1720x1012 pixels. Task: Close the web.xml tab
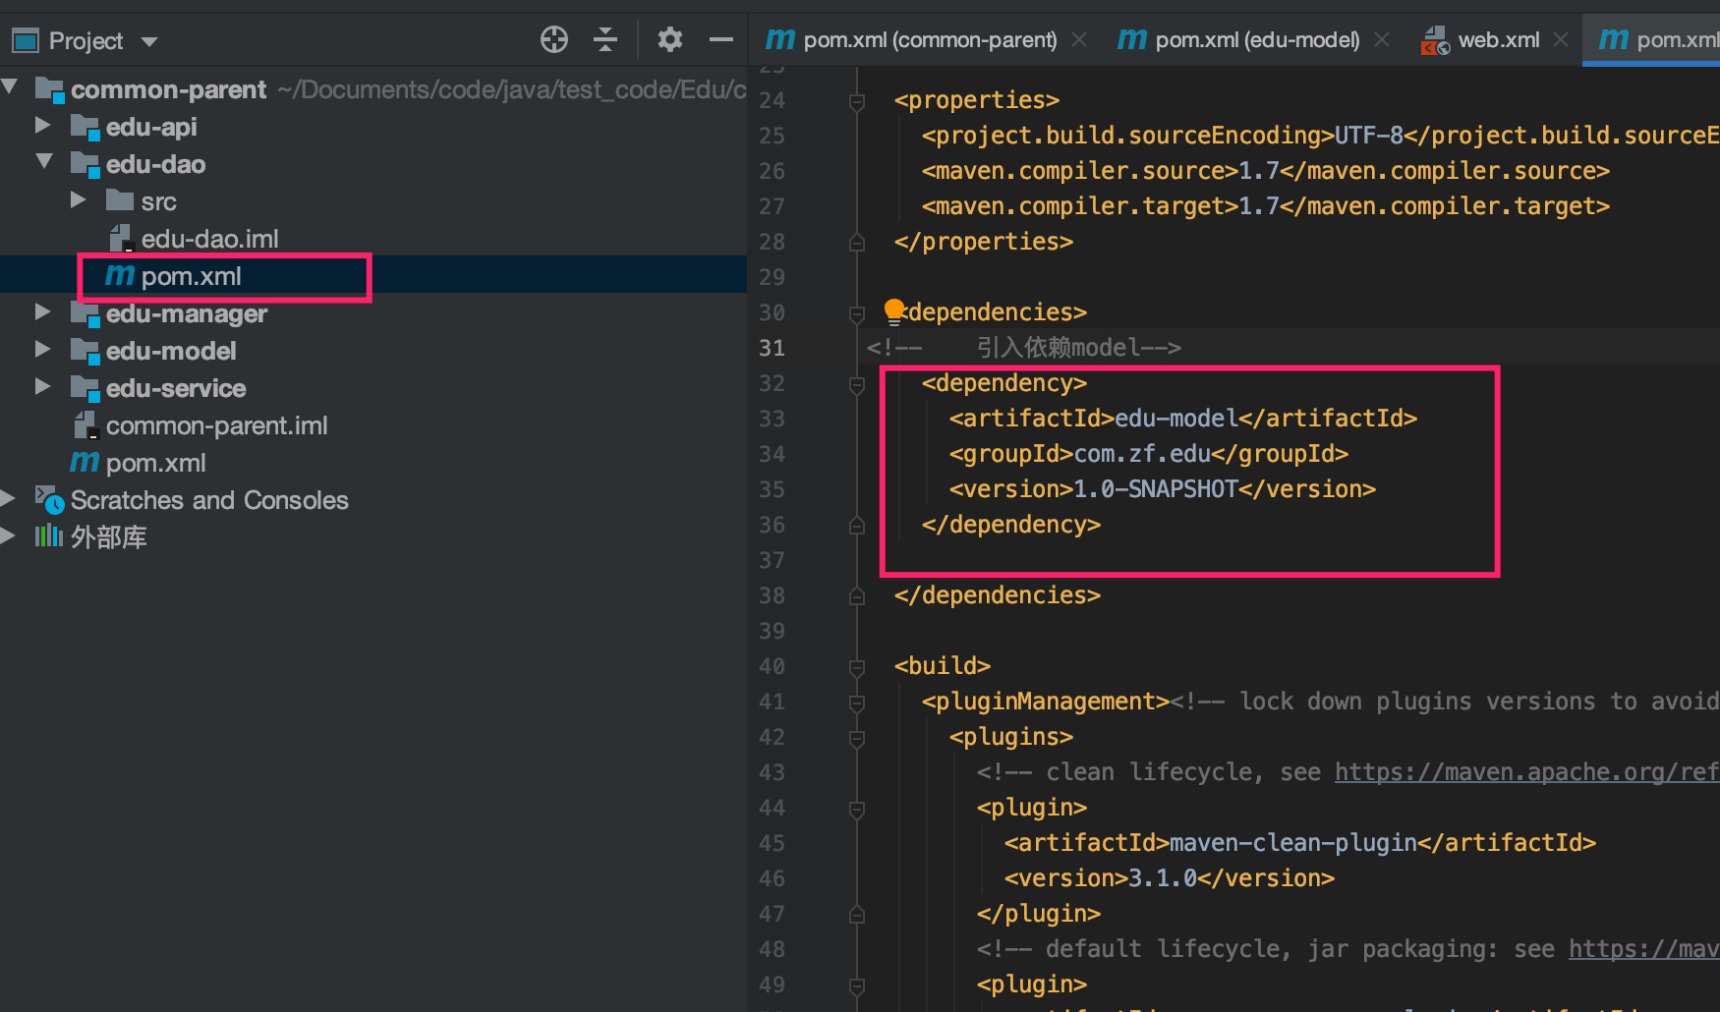[x=1561, y=40]
